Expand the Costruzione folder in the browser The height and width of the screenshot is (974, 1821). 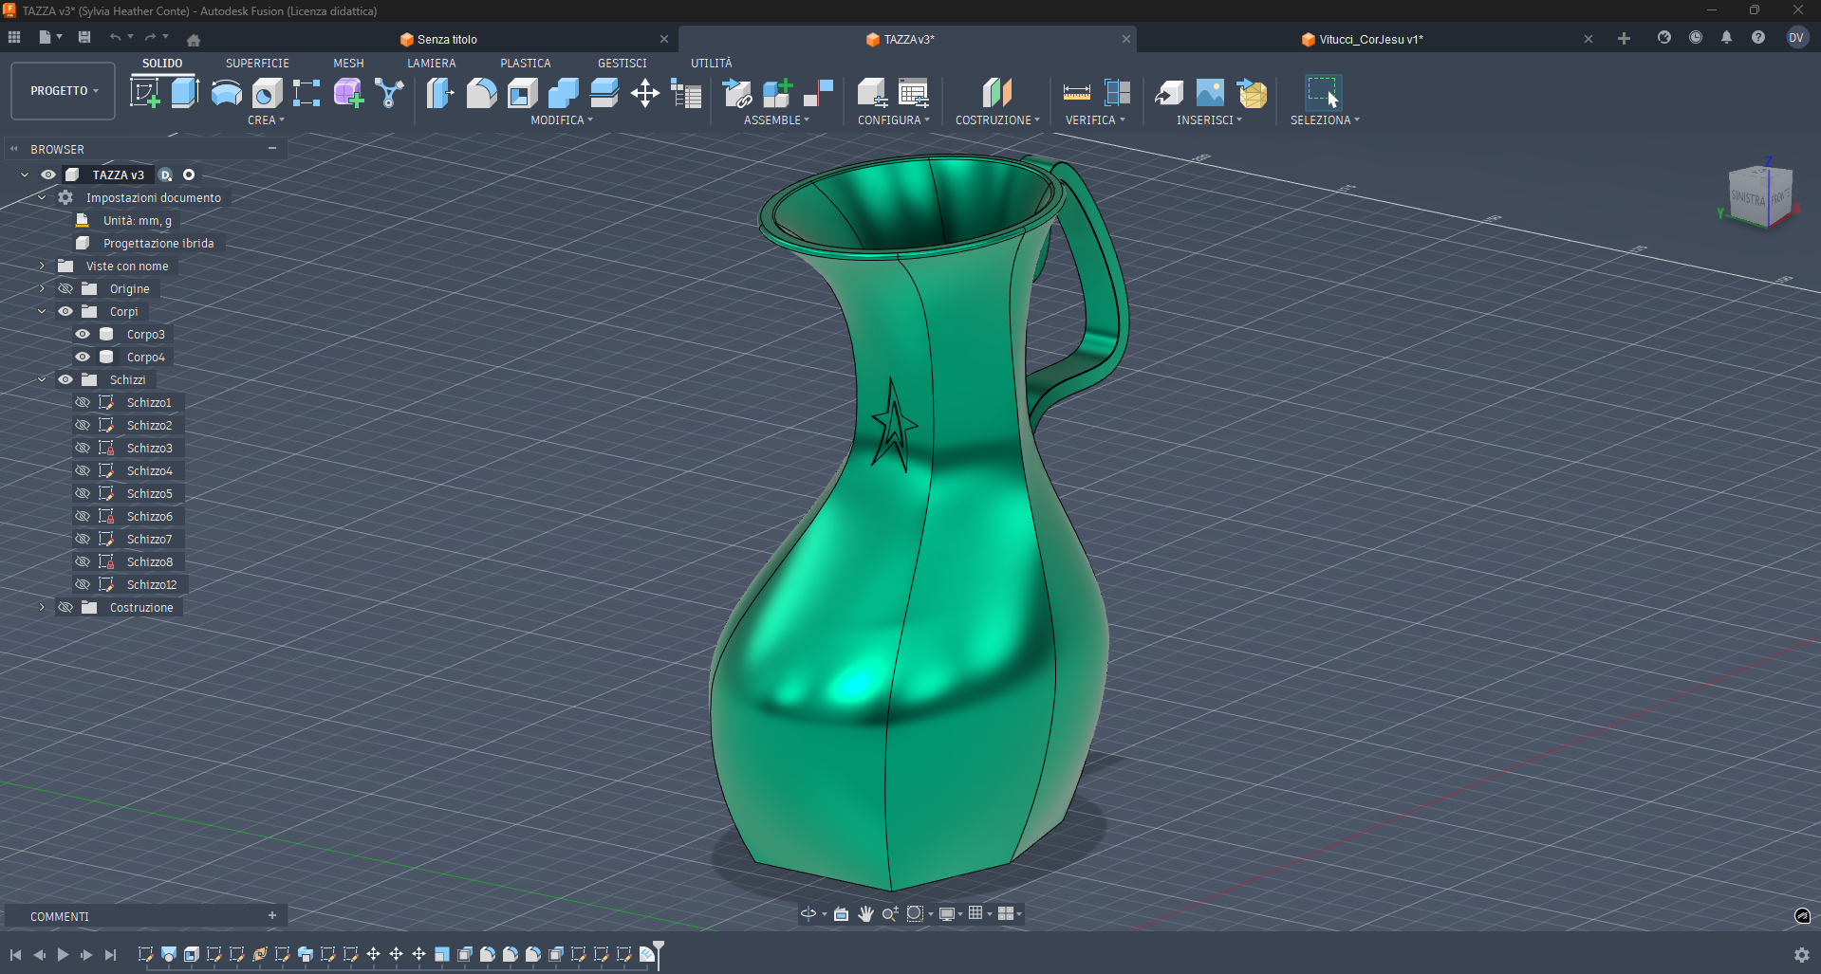tap(42, 607)
